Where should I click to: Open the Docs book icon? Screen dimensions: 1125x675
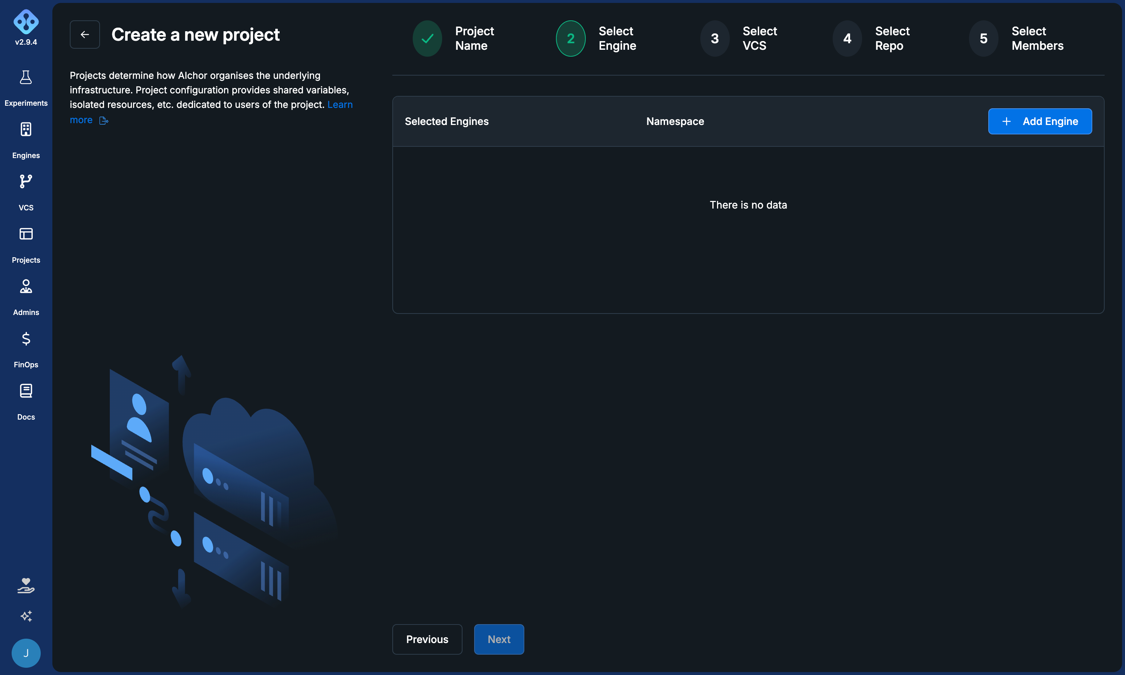pos(26,391)
